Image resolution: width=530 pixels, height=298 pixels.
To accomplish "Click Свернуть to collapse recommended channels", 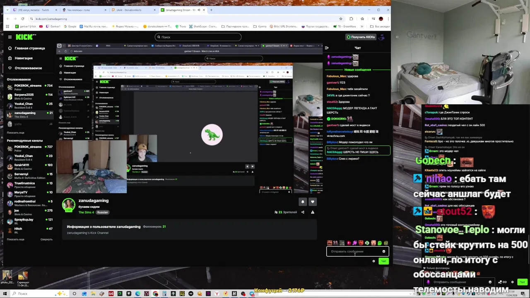I will (x=46, y=239).
